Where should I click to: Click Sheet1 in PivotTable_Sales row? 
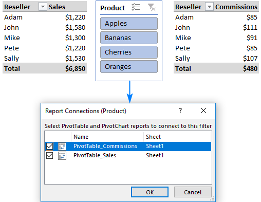click(155, 155)
